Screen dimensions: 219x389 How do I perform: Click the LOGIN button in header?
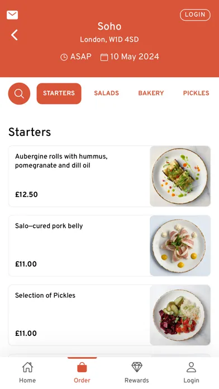click(195, 15)
